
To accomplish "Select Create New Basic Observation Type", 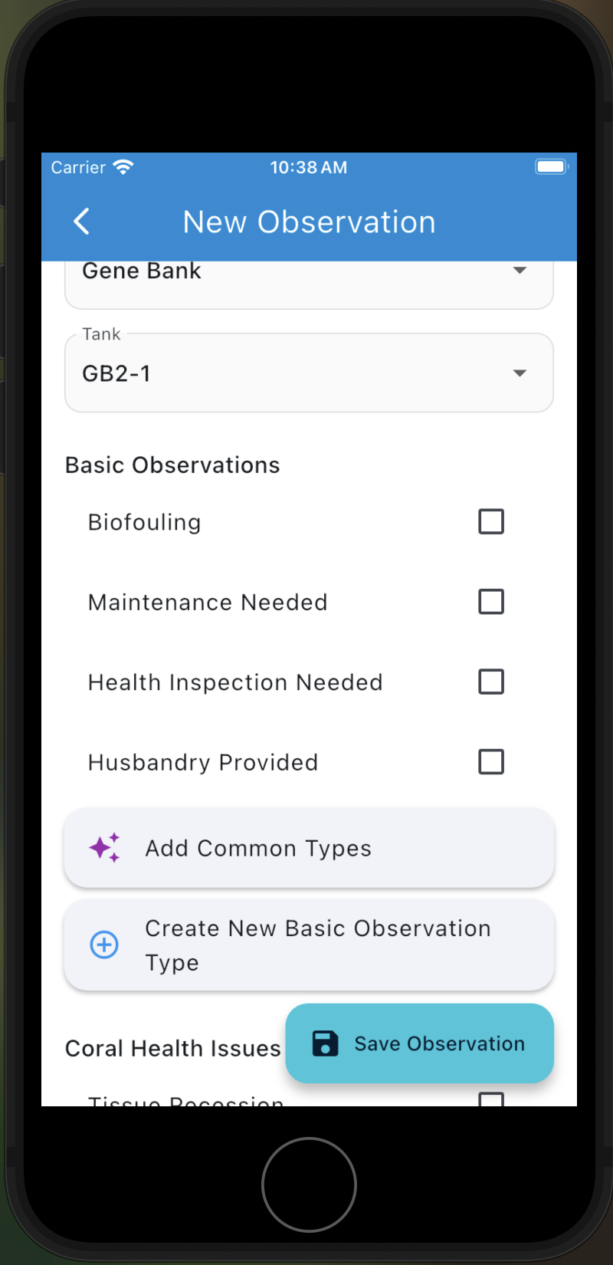I will tap(309, 945).
